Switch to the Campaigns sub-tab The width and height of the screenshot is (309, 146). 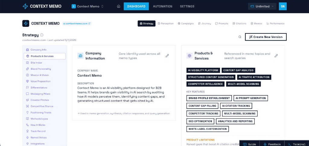pyautogui.click(x=186, y=23)
